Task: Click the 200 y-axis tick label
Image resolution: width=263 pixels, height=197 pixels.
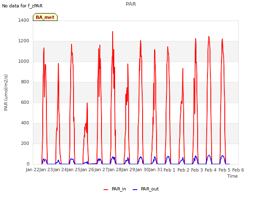Action: pos(25,143)
